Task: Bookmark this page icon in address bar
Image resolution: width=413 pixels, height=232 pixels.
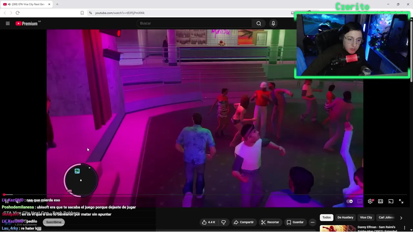Action: 82,13
